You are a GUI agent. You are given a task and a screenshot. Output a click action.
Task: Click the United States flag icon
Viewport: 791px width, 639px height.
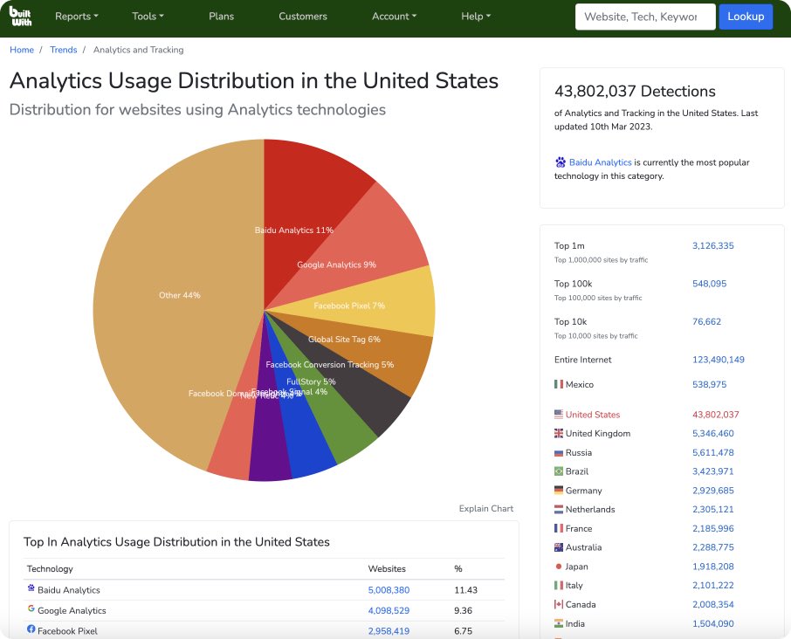coord(559,415)
